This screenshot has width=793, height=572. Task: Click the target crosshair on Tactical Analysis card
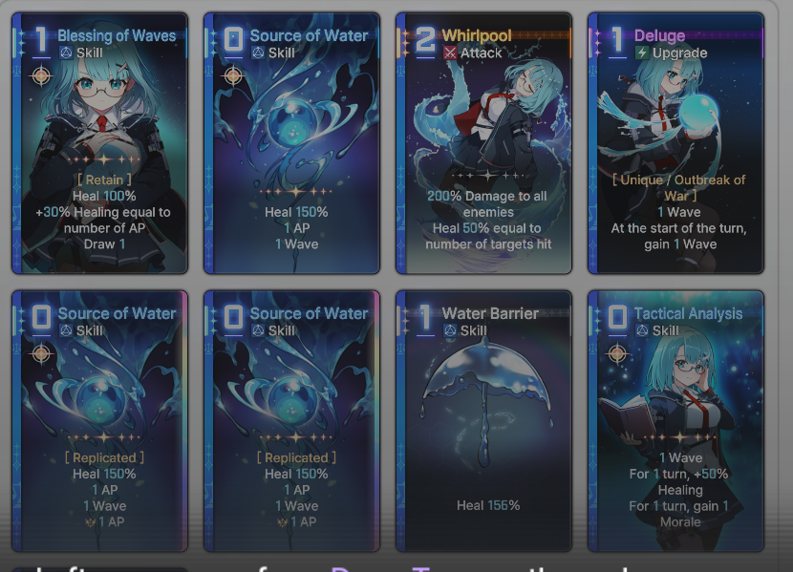[617, 353]
